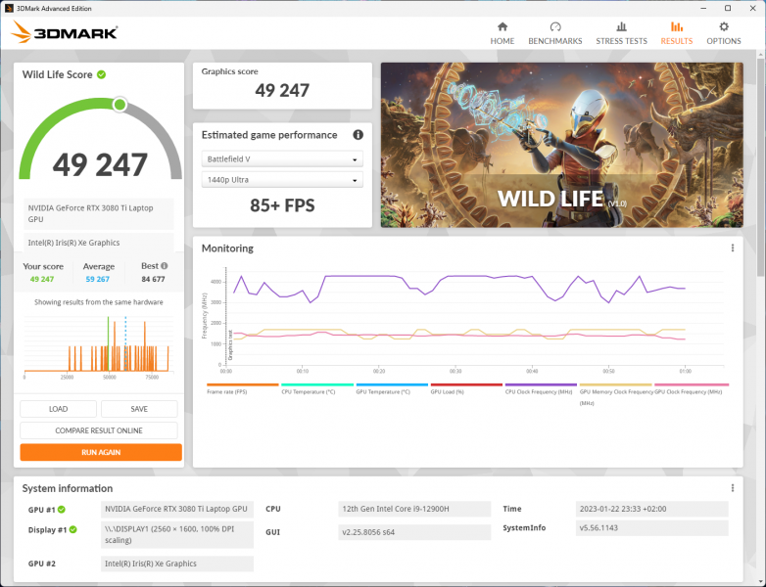Click the SAVE button

(x=139, y=409)
